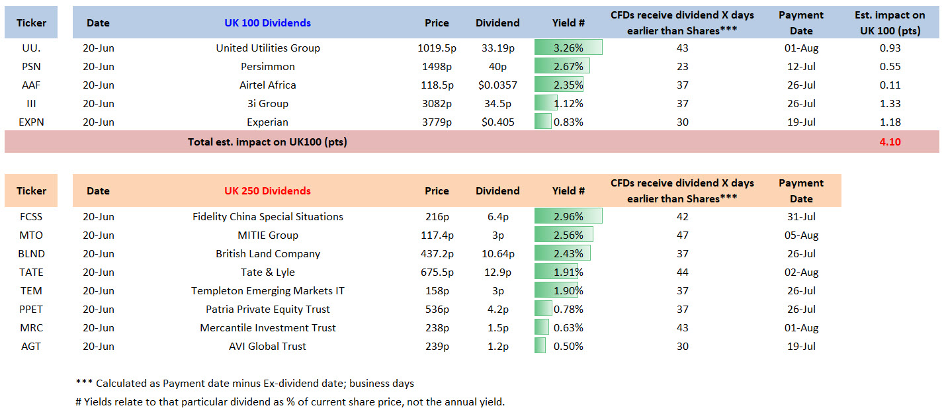
Task: Click Patria Private Equity Trust name
Action: 268,310
